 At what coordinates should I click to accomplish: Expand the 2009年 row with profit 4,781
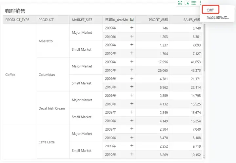[132, 78]
